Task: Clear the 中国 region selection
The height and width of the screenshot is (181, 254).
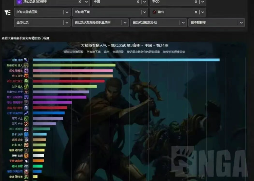Action: [137, 2]
